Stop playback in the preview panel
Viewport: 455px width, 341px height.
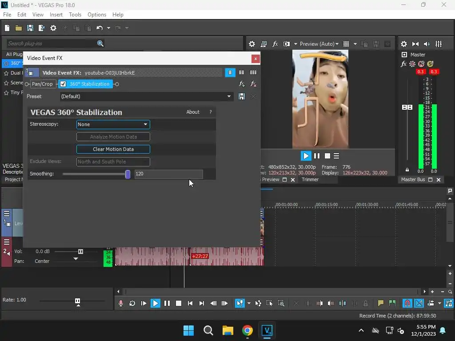[327, 156]
